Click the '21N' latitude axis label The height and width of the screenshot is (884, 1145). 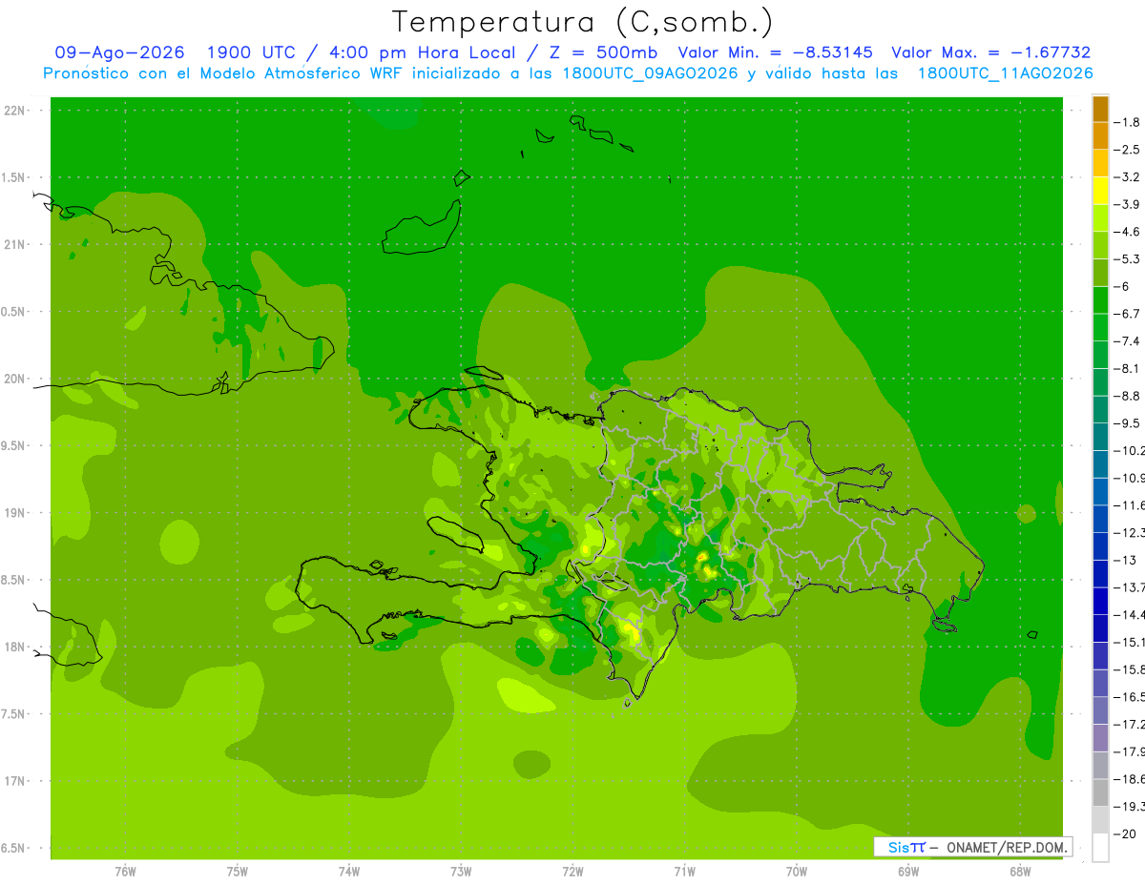click(x=14, y=244)
